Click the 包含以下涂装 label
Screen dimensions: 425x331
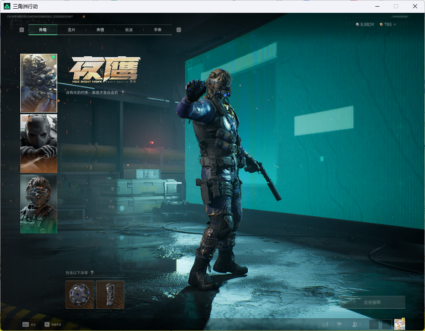(x=77, y=273)
